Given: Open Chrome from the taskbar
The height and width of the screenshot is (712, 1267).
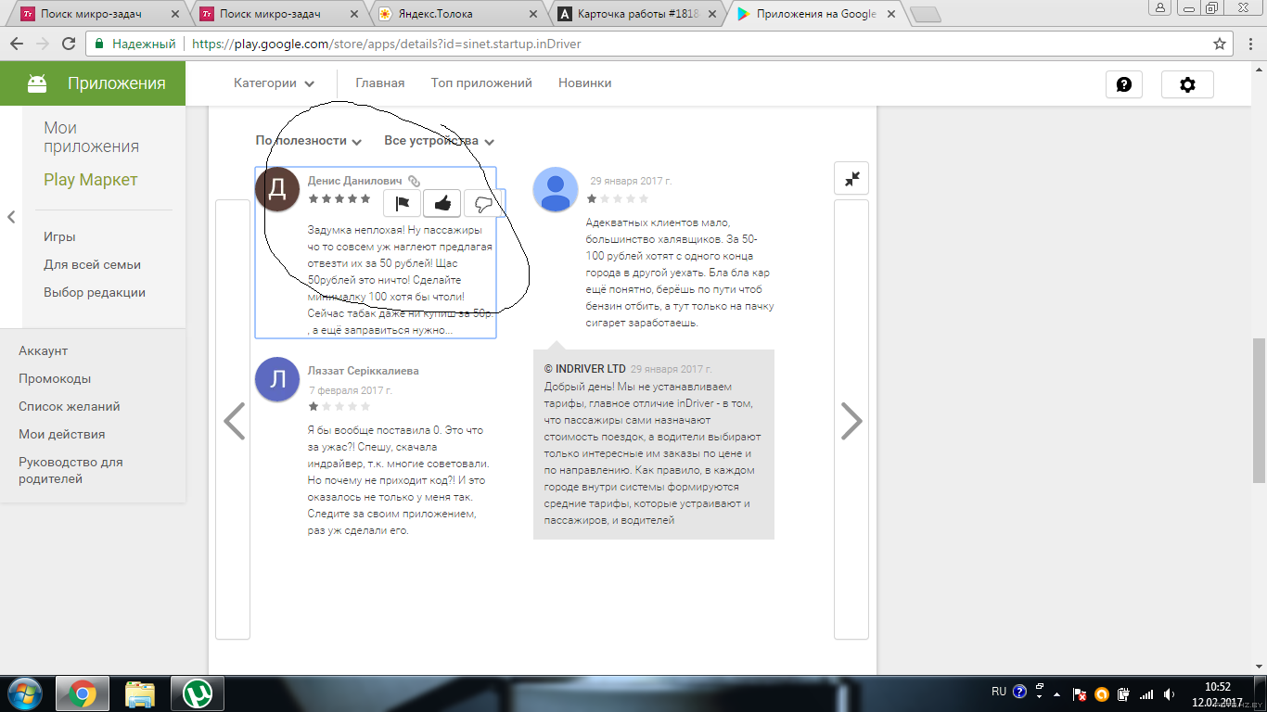Looking at the screenshot, I should (x=83, y=693).
